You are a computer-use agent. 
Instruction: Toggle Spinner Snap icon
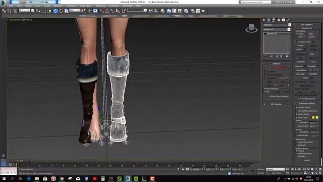118,11
